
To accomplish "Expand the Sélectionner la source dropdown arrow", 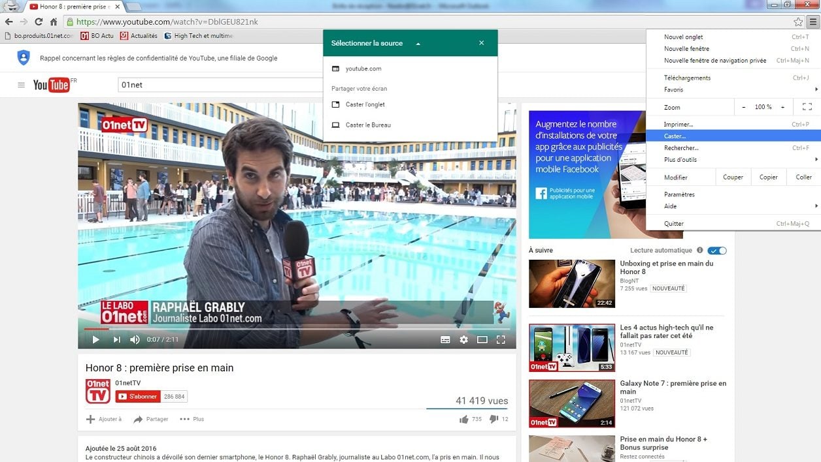I will tap(418, 44).
